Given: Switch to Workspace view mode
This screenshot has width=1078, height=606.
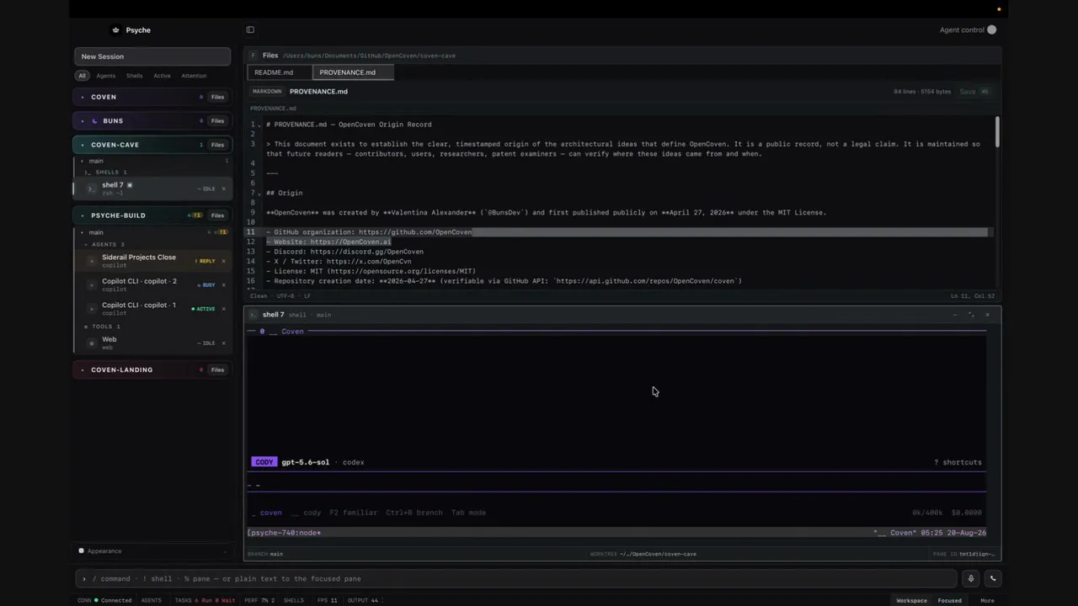Looking at the screenshot, I should coord(911,601).
